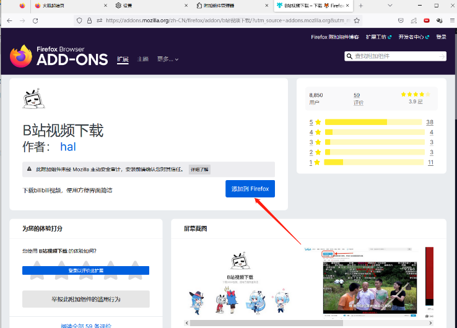This screenshot has height=328, width=457.
Task: Open the Pocket save icon in the toolbar
Action: pyautogui.click(x=401, y=20)
